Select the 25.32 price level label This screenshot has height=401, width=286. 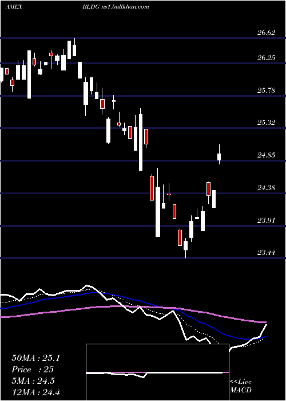click(x=266, y=122)
